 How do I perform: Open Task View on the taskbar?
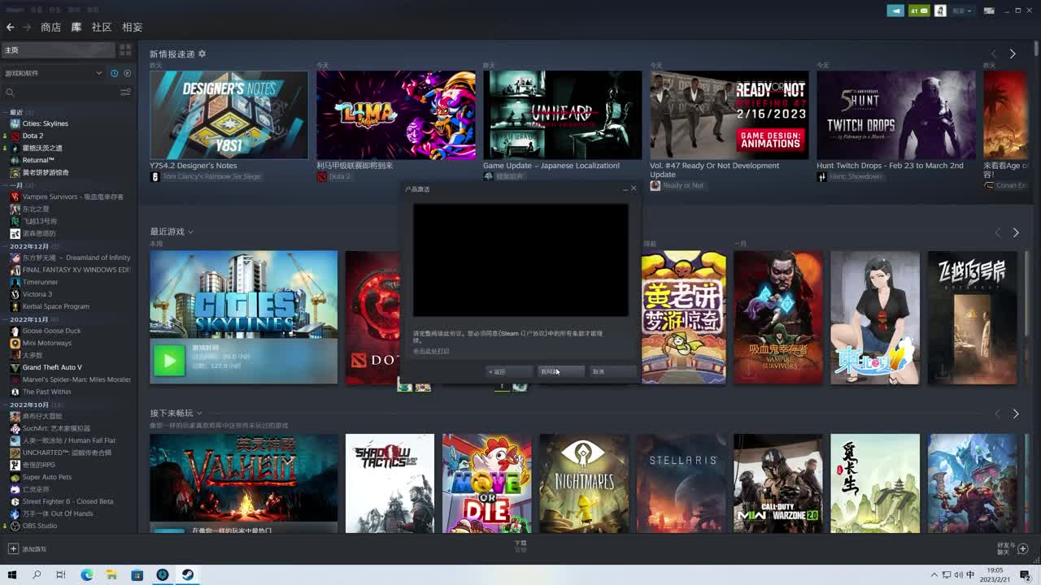(x=61, y=575)
